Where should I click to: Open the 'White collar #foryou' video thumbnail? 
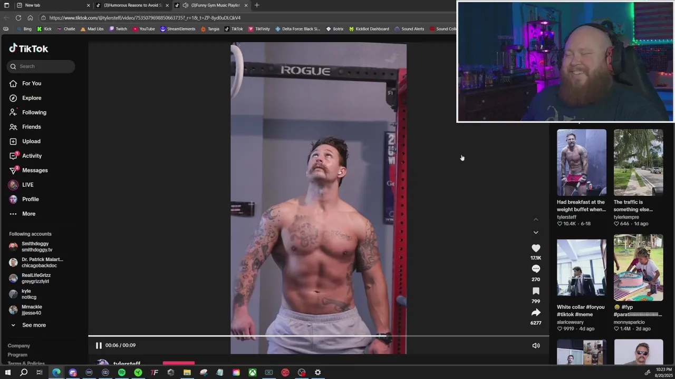(582, 267)
